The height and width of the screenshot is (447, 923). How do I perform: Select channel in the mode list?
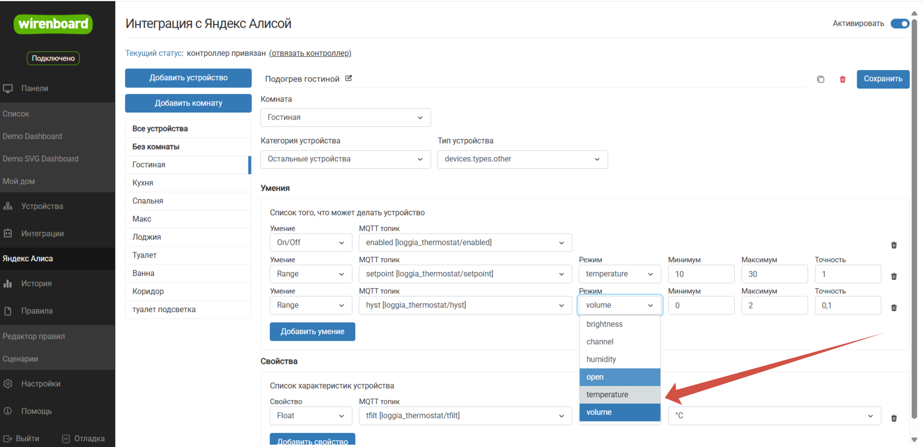[x=620, y=342]
